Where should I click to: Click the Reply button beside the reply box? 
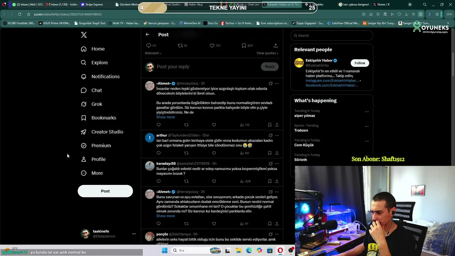point(270,66)
